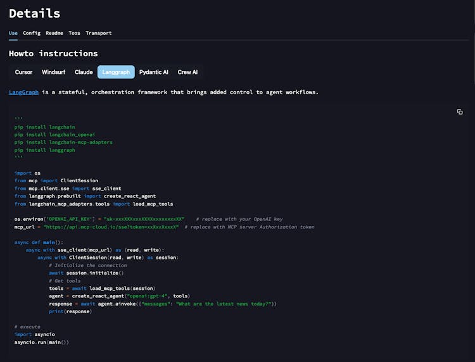
Task: Click the '# Get tools' comment
Action: [65, 281]
